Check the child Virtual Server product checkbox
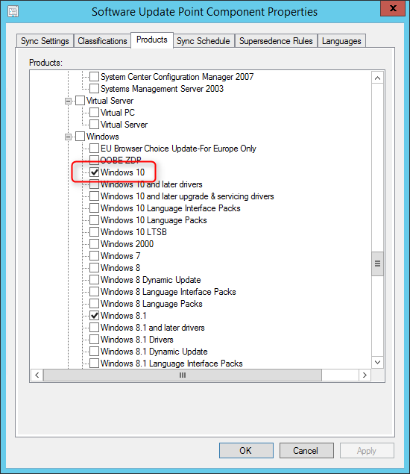410x474 pixels. pyautogui.click(x=94, y=125)
